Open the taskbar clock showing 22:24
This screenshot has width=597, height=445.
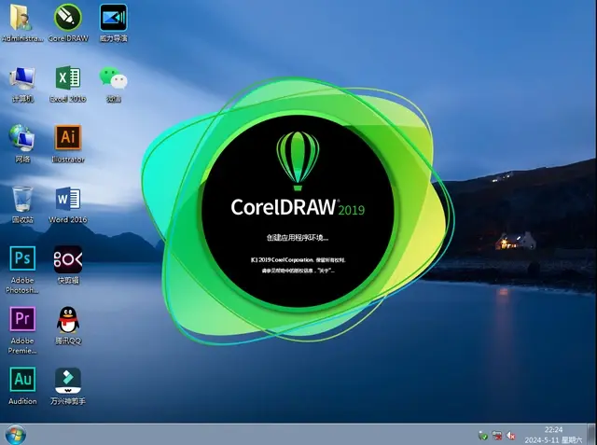[553, 430]
